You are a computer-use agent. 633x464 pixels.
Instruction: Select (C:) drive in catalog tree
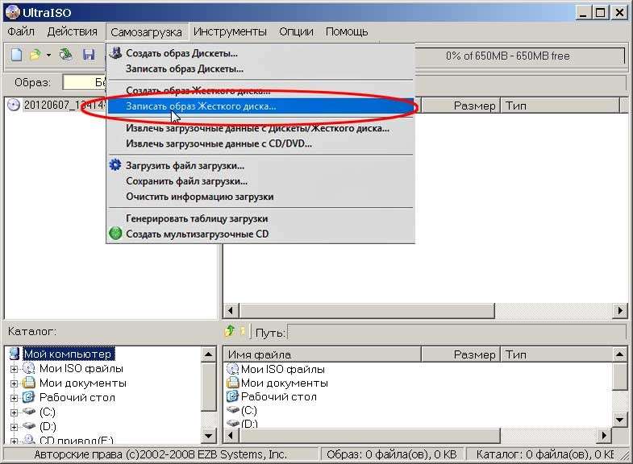pos(48,412)
